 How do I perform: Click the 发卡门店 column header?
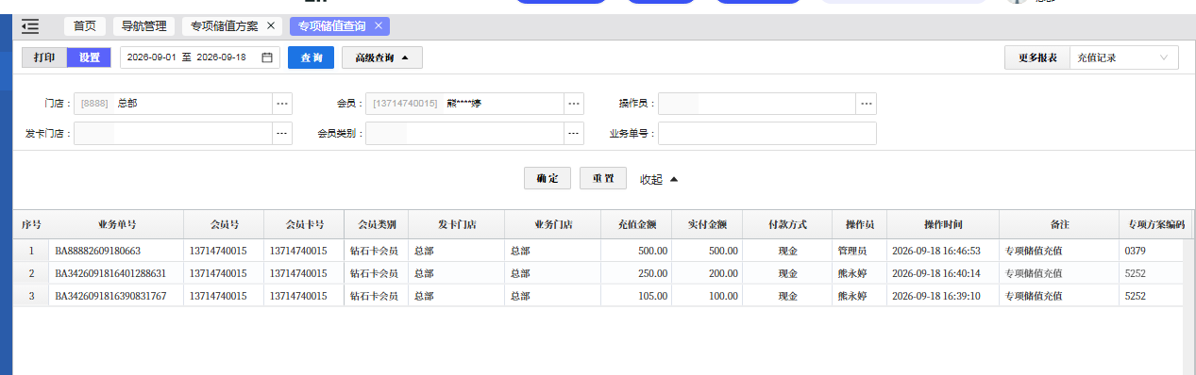[x=457, y=224]
